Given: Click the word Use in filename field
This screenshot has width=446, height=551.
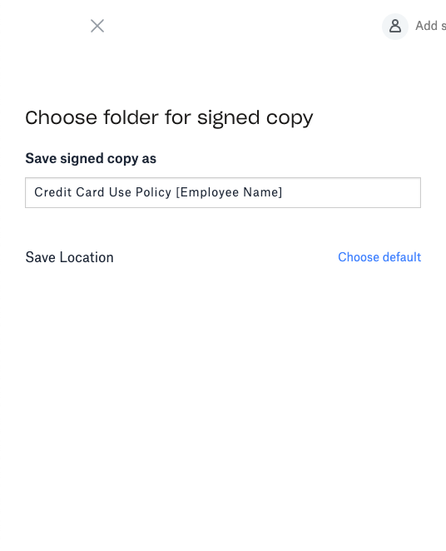Looking at the screenshot, I should point(120,192).
